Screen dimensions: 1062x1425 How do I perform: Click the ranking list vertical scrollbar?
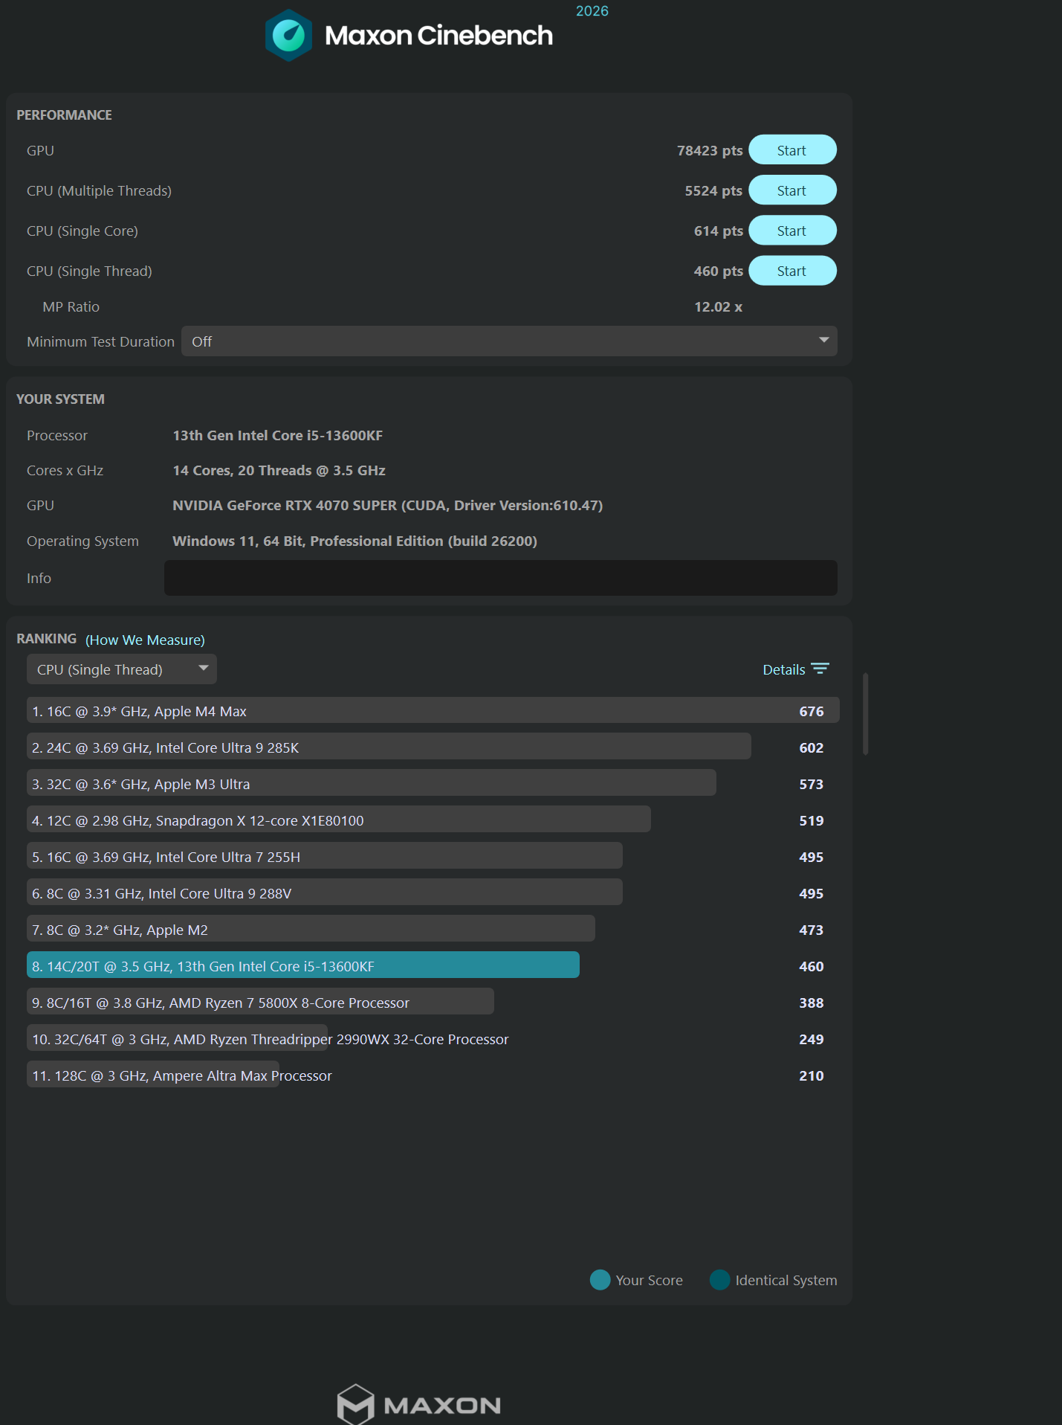[x=865, y=714]
